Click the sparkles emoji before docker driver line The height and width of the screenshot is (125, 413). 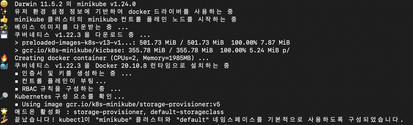coord(4,12)
